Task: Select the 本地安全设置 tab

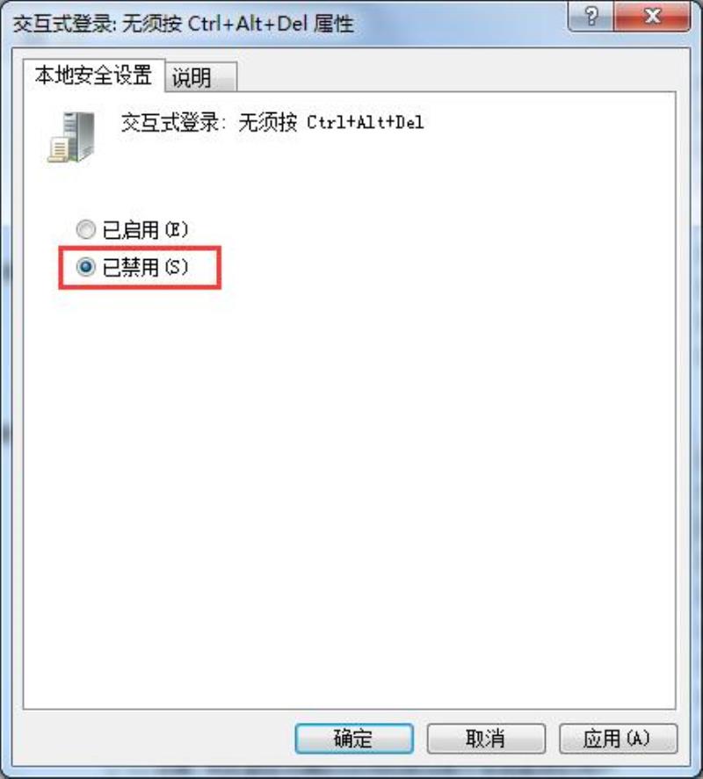Action: click(x=94, y=76)
